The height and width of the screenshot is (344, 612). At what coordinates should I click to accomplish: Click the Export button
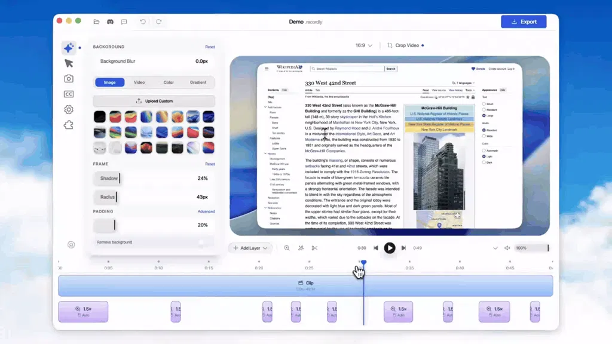point(524,22)
